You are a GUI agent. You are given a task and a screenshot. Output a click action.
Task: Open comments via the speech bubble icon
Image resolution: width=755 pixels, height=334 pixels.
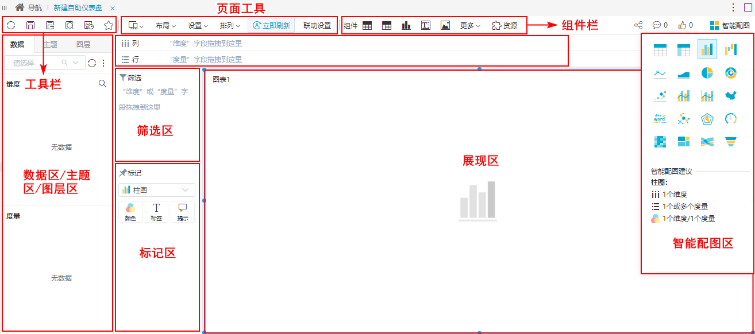(657, 25)
